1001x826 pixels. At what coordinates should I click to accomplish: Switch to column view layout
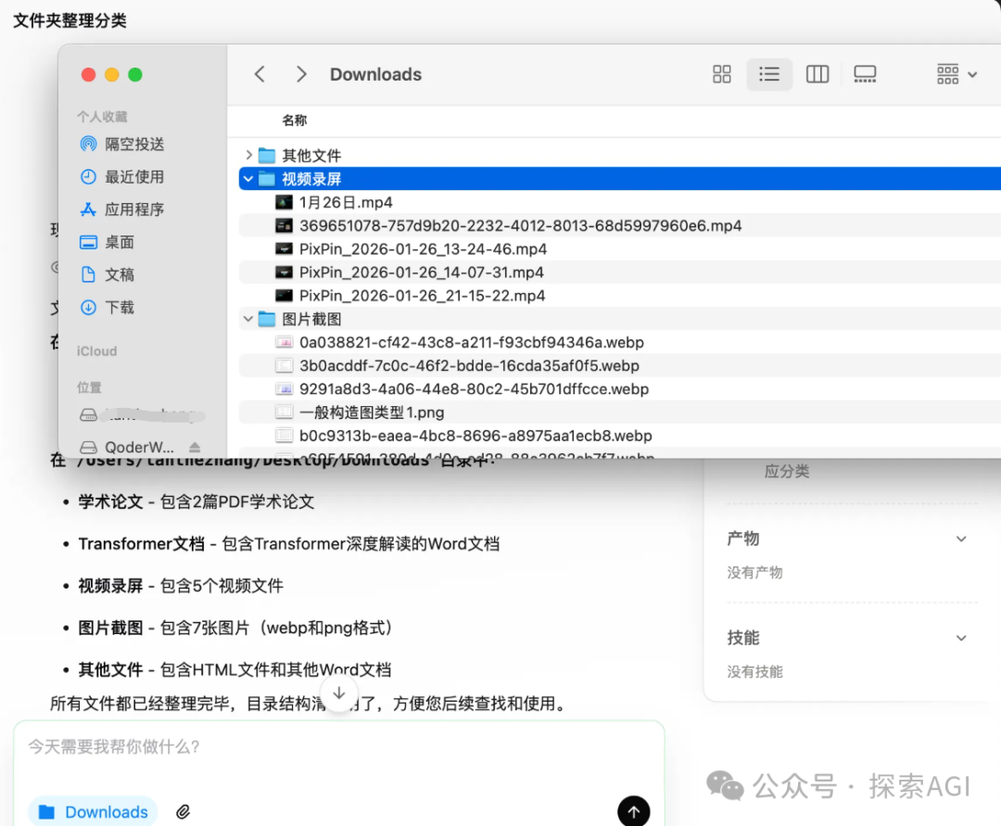tap(817, 74)
